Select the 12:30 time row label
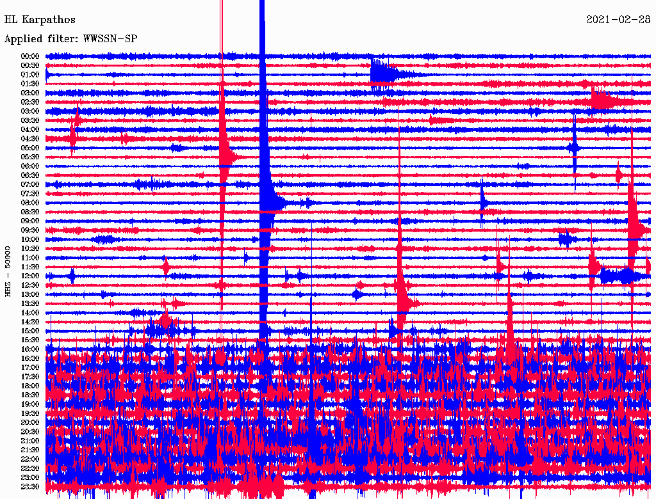 [x=30, y=285]
